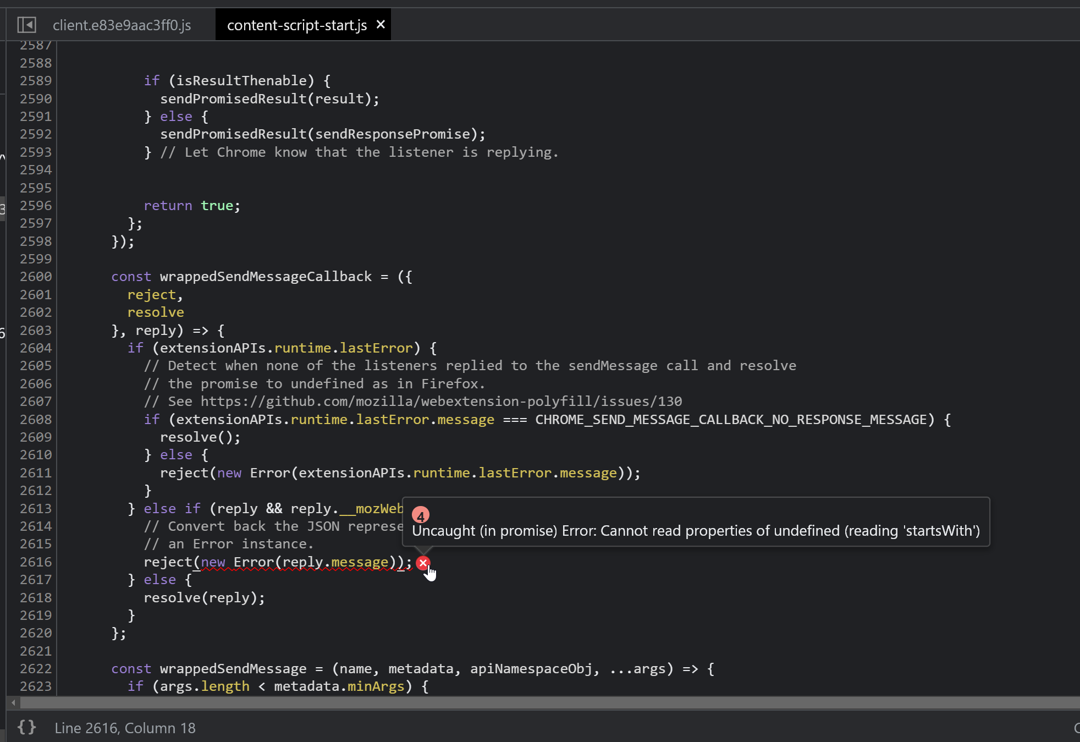
Task: Toggle breakpoint on line number 2609
Action: click(36, 437)
